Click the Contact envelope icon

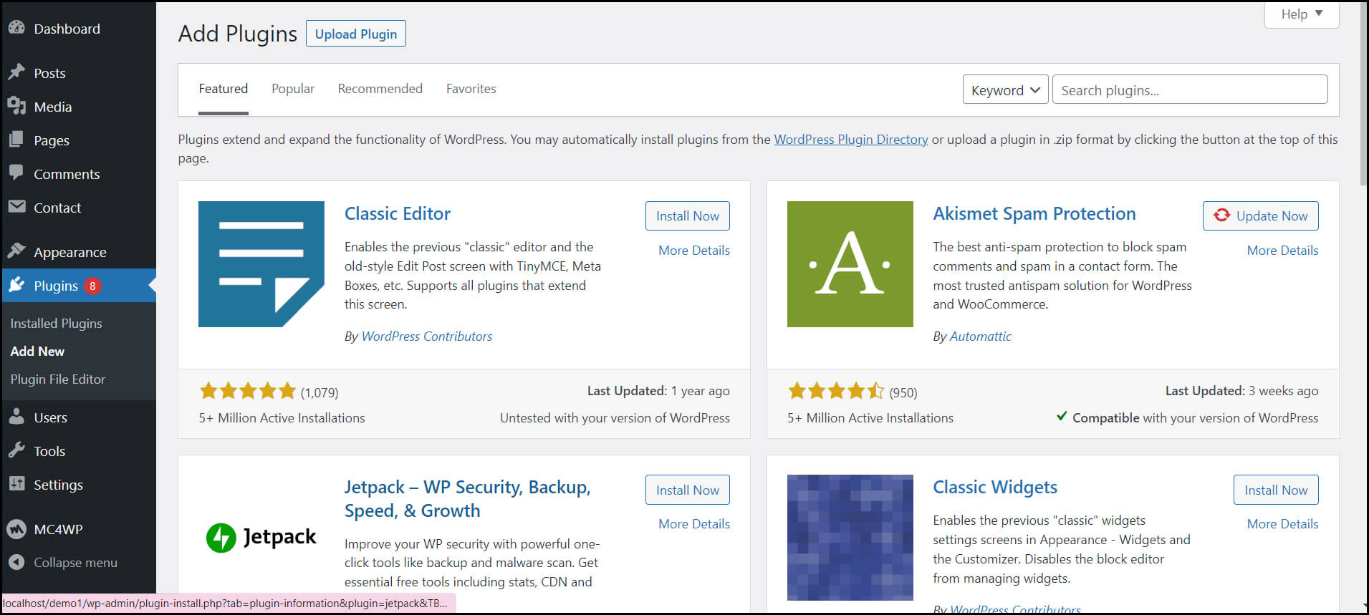(x=16, y=207)
